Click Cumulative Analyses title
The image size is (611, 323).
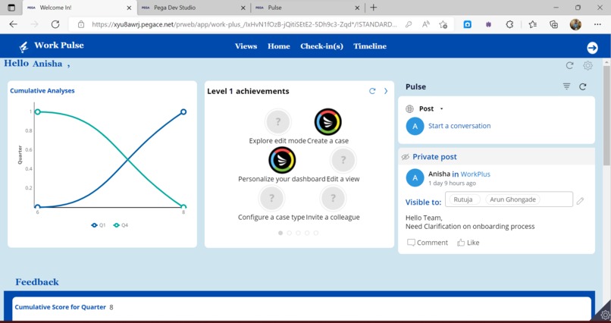click(x=42, y=91)
